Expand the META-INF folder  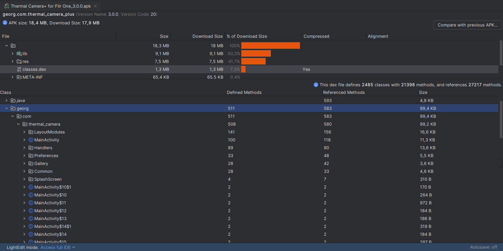(x=12, y=77)
